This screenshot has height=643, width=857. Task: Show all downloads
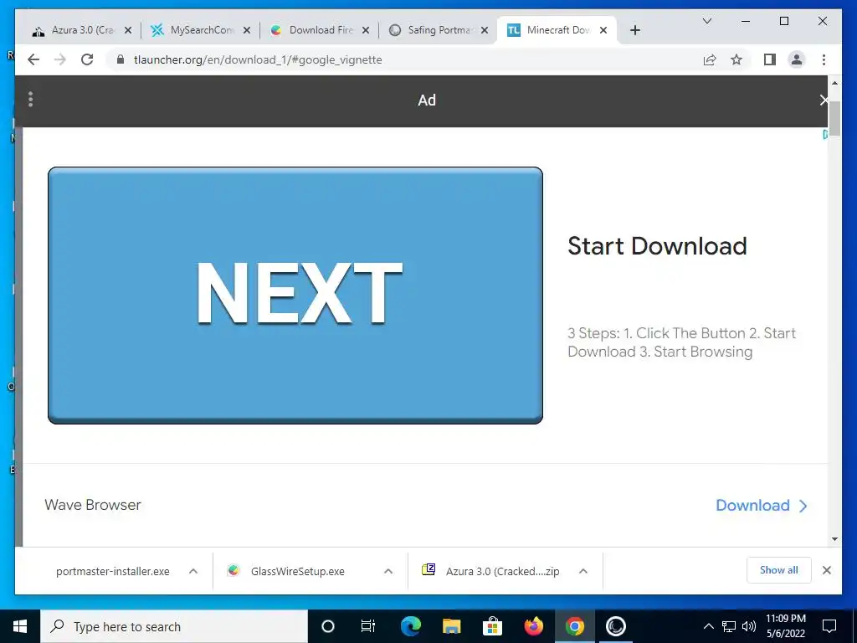pyautogui.click(x=779, y=570)
